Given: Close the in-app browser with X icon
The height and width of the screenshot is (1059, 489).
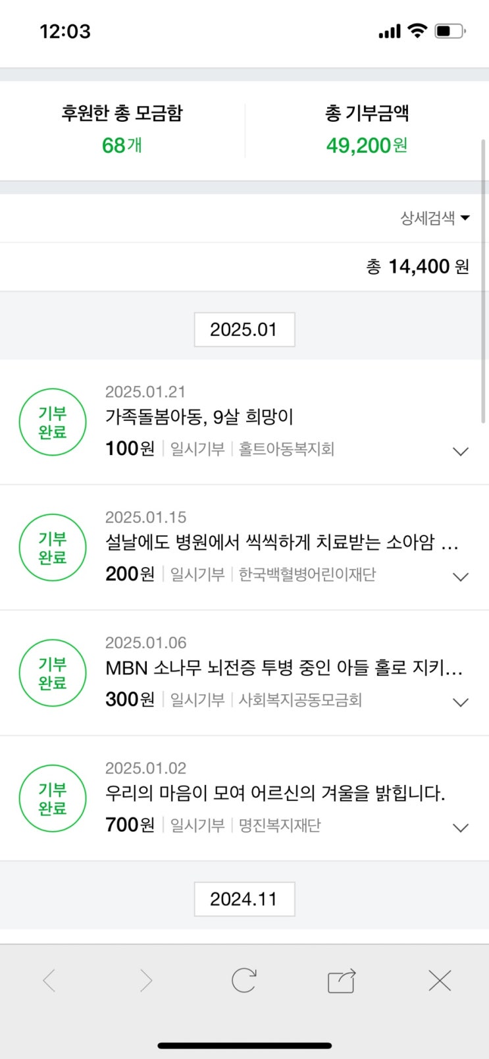Looking at the screenshot, I should pos(440,981).
